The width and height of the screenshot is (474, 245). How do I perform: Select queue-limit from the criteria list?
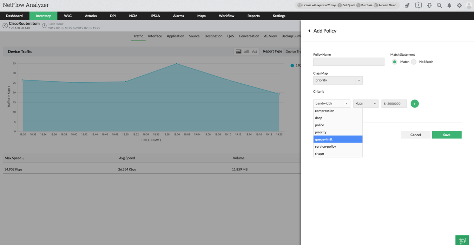[338, 139]
